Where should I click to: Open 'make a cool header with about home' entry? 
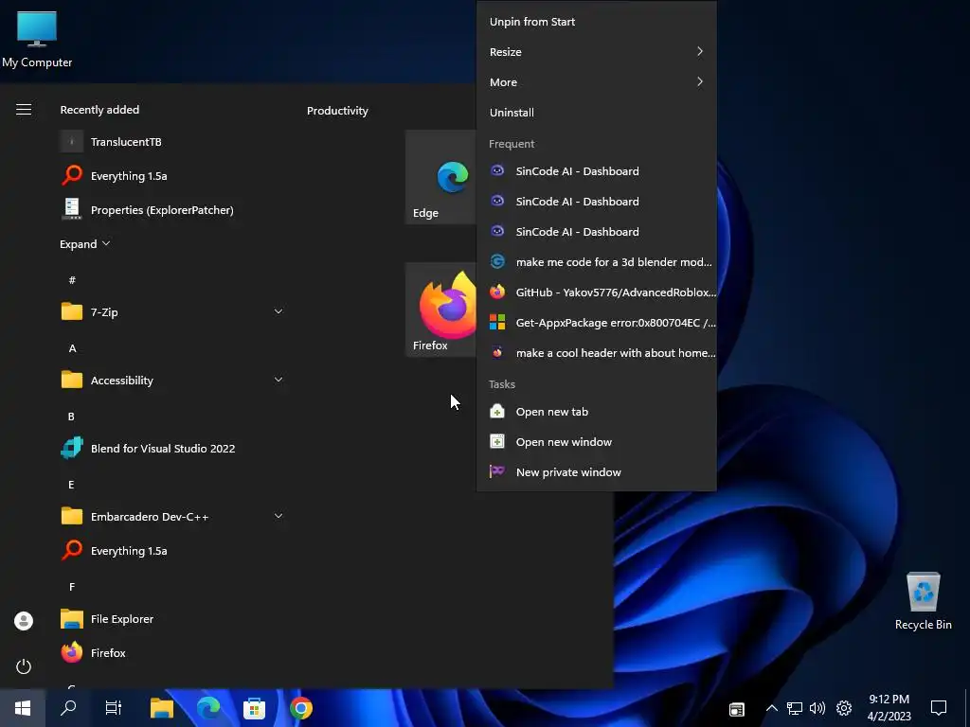click(x=597, y=353)
